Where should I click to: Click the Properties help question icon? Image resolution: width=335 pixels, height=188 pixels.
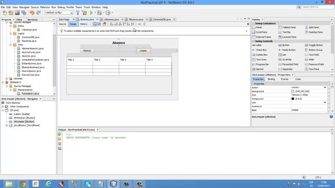(x=331, y=116)
